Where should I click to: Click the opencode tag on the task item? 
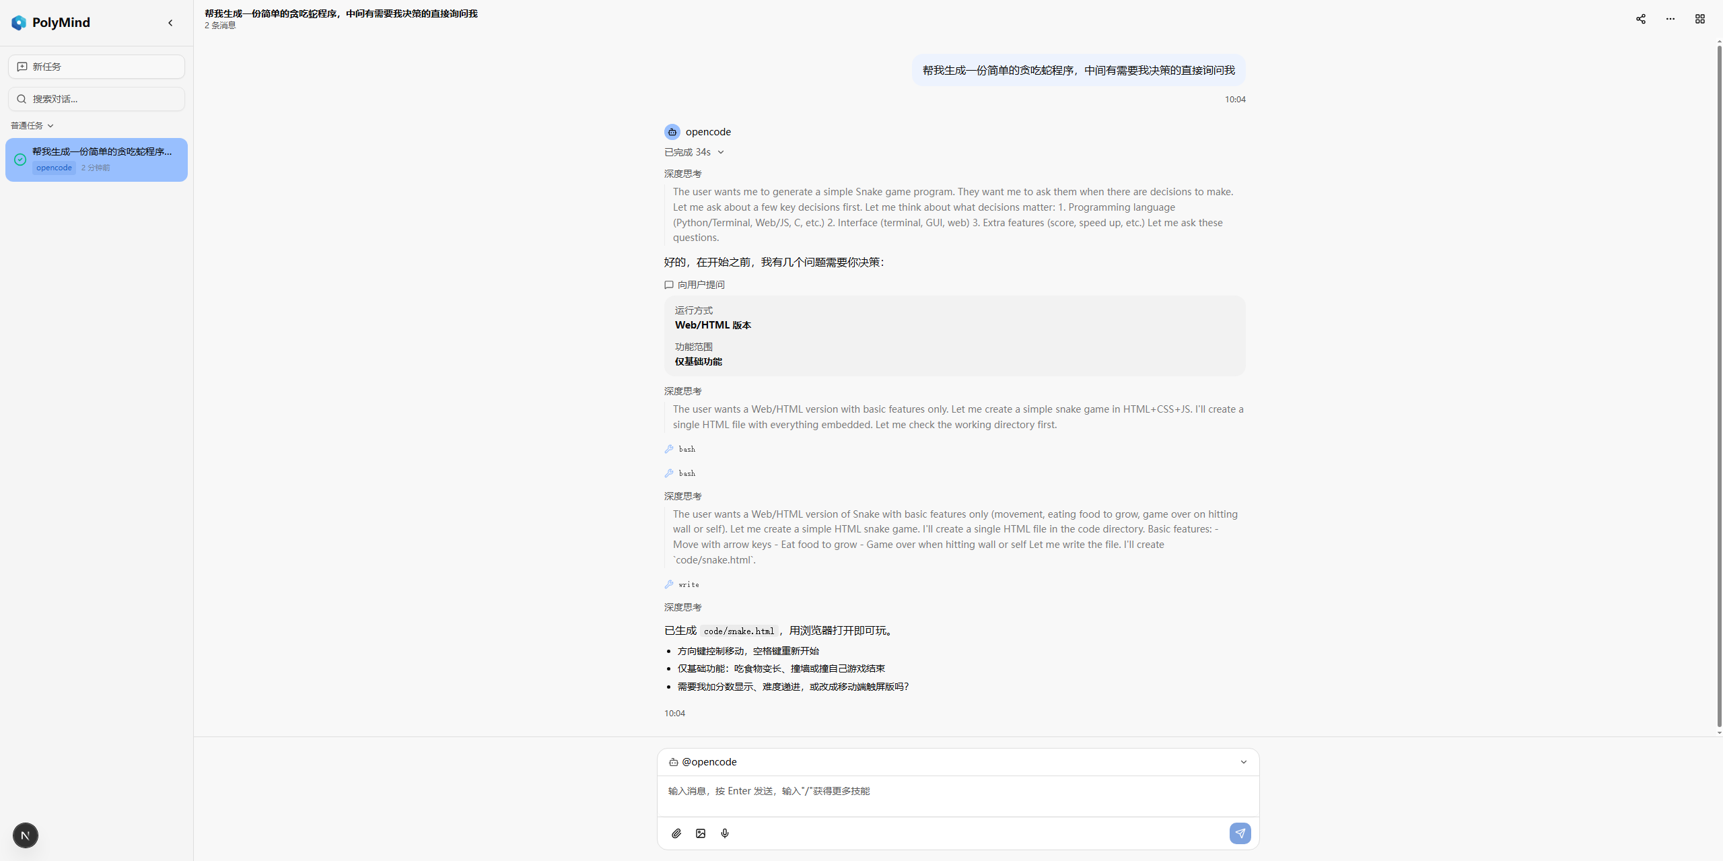point(54,168)
